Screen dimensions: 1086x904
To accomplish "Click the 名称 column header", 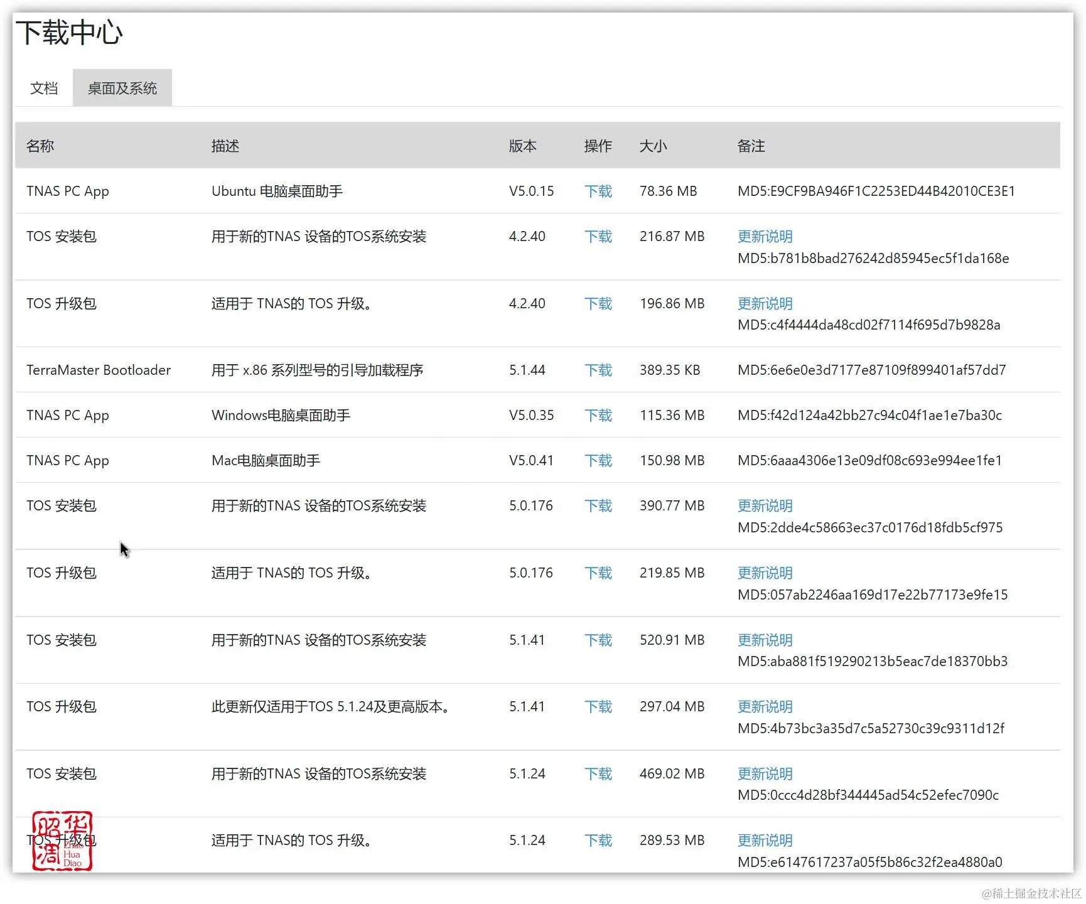I will [x=40, y=146].
